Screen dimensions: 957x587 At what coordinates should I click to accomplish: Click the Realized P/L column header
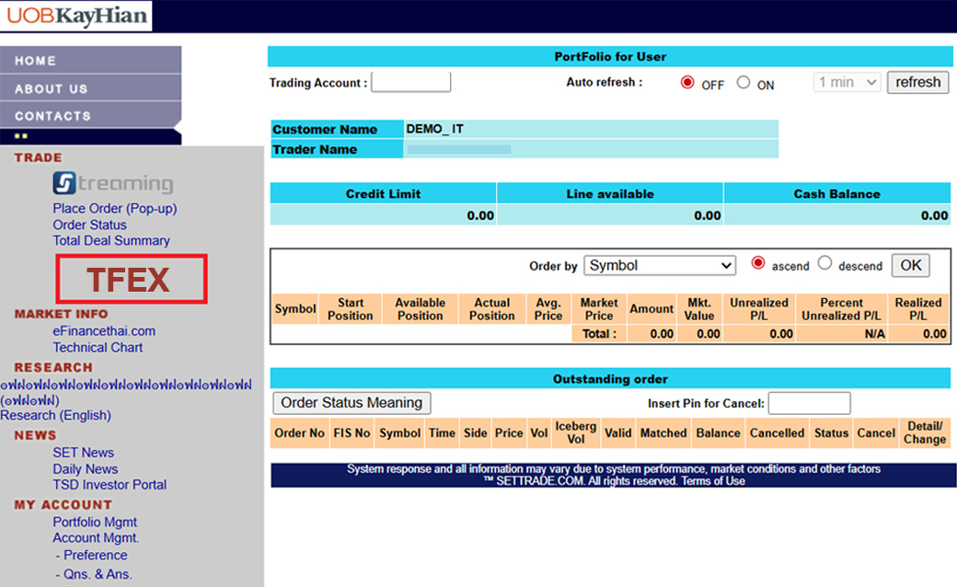click(x=918, y=309)
